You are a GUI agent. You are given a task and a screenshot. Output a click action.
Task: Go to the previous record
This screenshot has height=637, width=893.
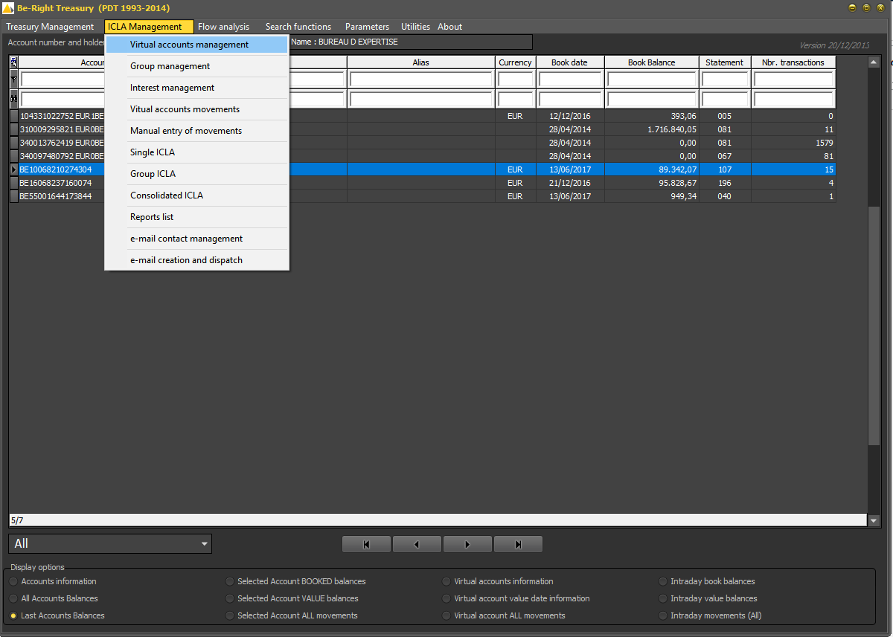point(417,544)
